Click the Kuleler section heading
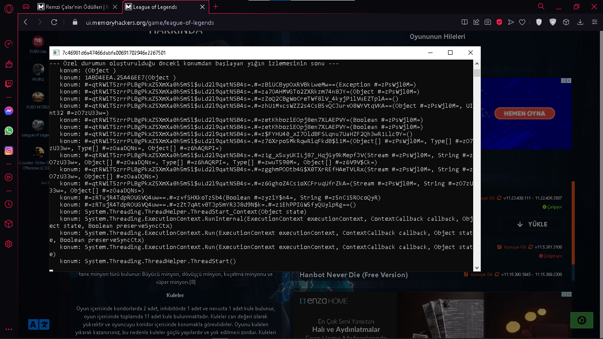Screen dimensions: 603x339 175,295
